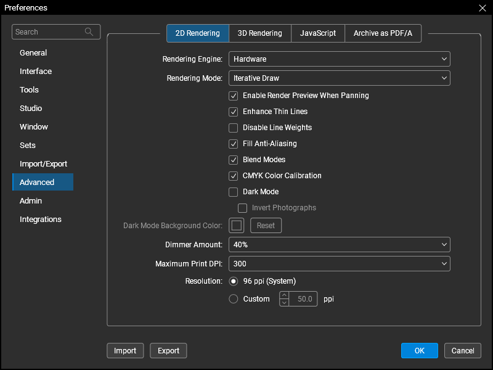Open Dimmer Amount dropdown
The width and height of the screenshot is (493, 370).
tap(340, 244)
